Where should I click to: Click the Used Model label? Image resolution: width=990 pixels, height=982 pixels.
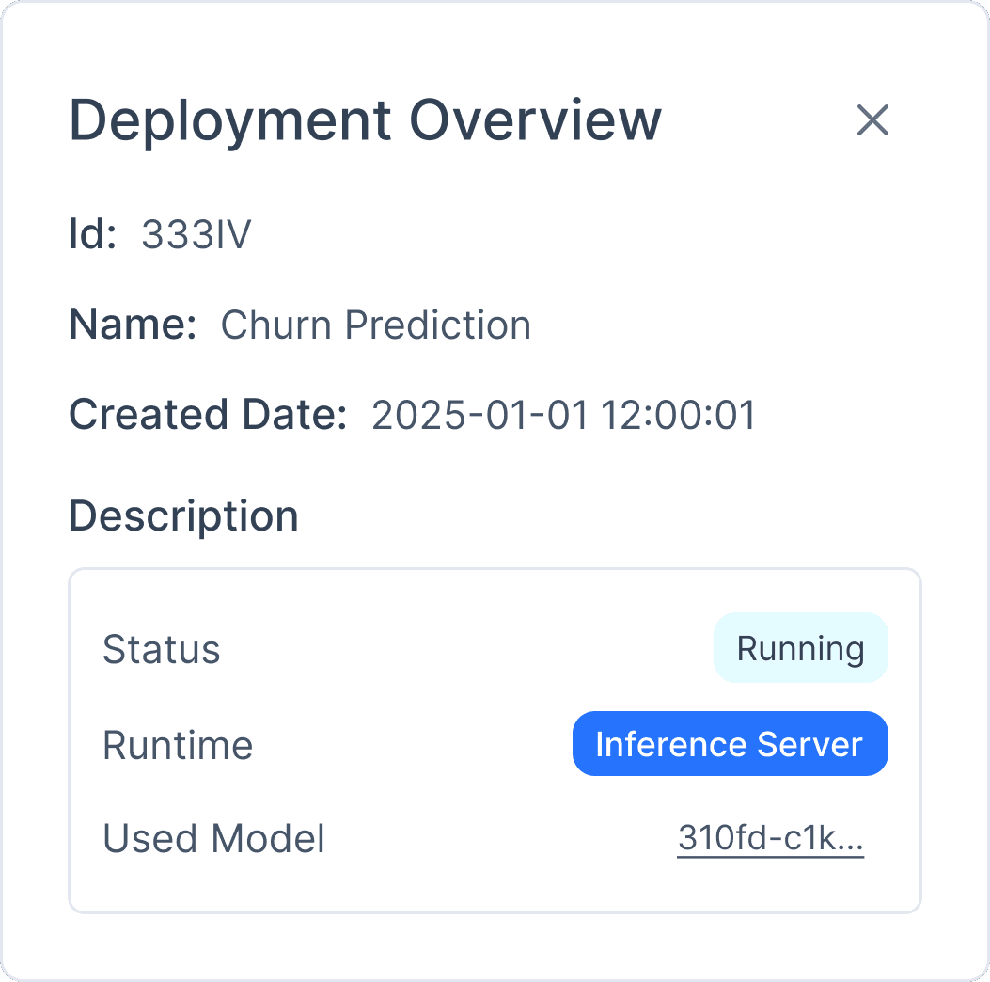pyautogui.click(x=213, y=838)
